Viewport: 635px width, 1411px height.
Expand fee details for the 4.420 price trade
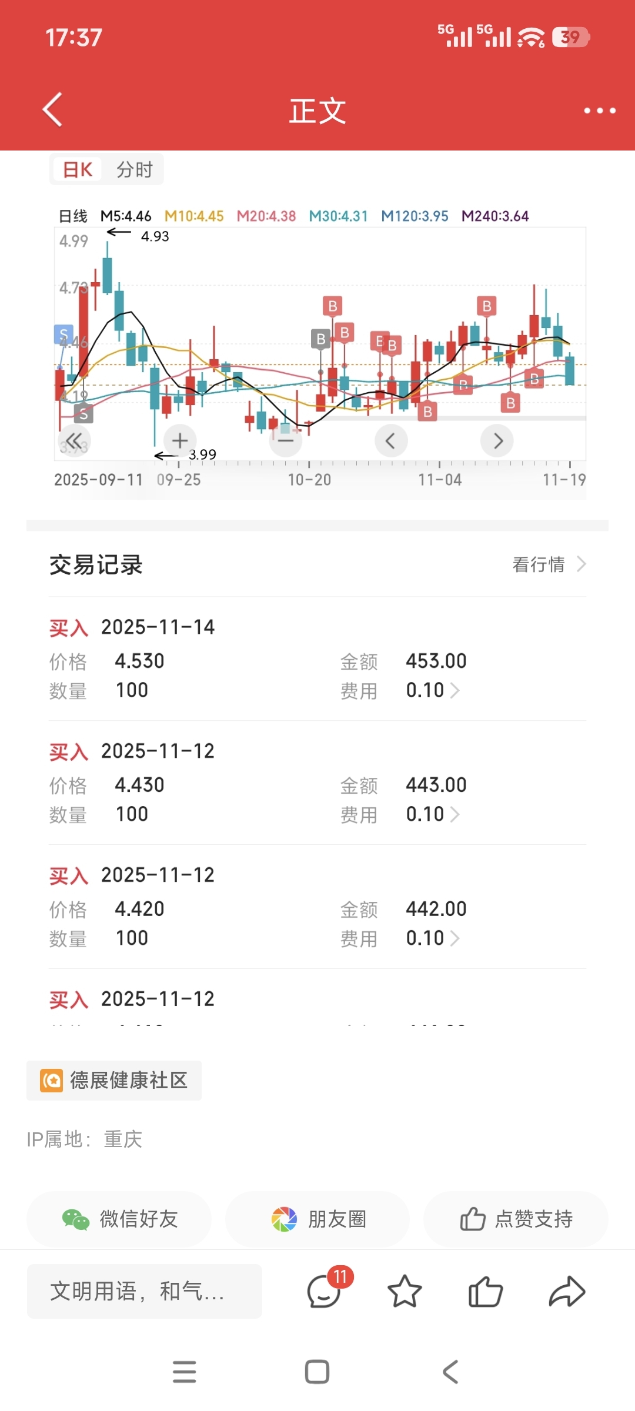click(433, 938)
